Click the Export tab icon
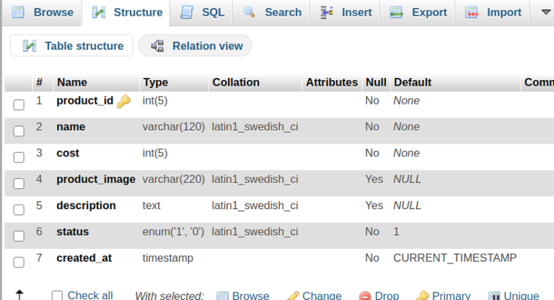 pyautogui.click(x=397, y=12)
